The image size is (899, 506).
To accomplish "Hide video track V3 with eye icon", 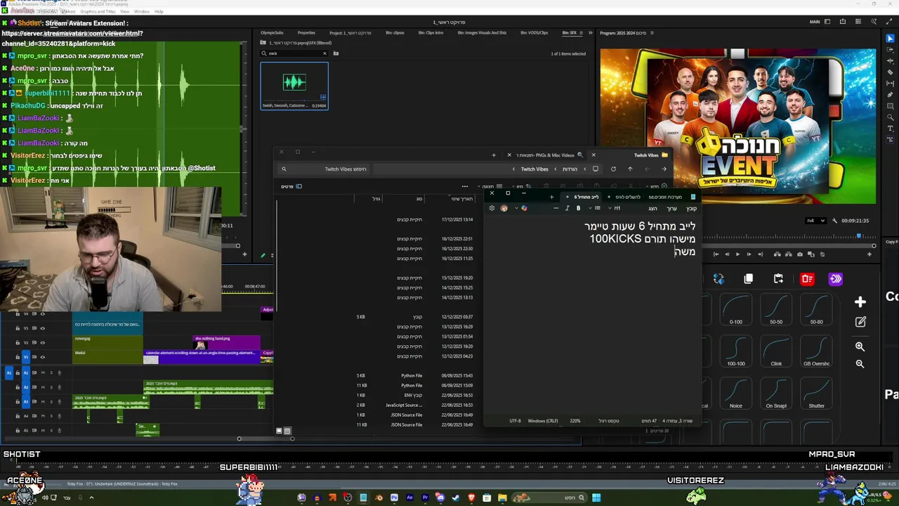I will pyautogui.click(x=42, y=328).
